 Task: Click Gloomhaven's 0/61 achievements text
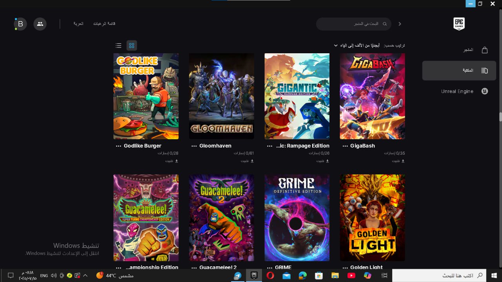point(244,153)
